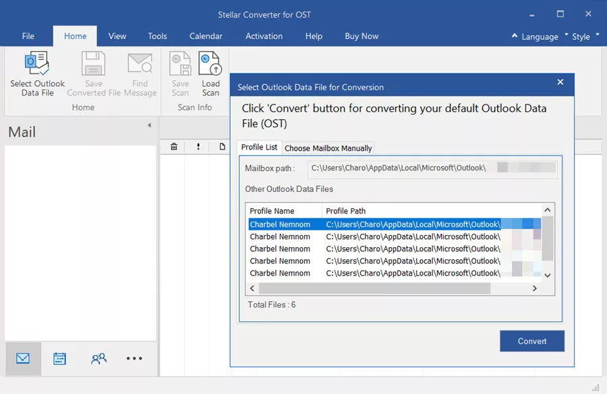Open the Calendar ribbon tab
The image size is (607, 394).
(206, 36)
